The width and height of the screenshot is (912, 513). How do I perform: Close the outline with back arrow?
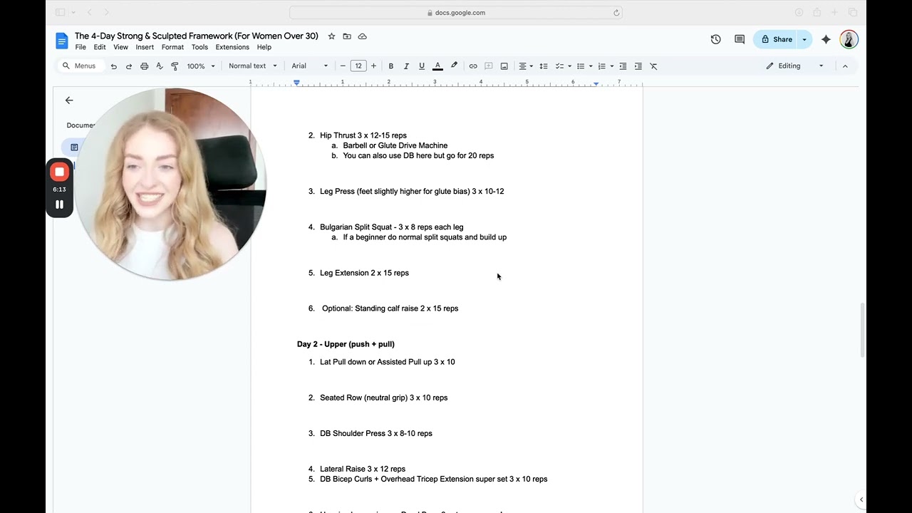tap(69, 100)
